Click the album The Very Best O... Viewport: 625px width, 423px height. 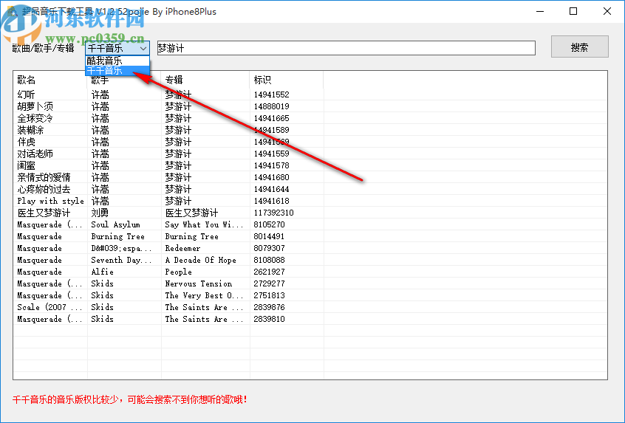tap(204, 295)
